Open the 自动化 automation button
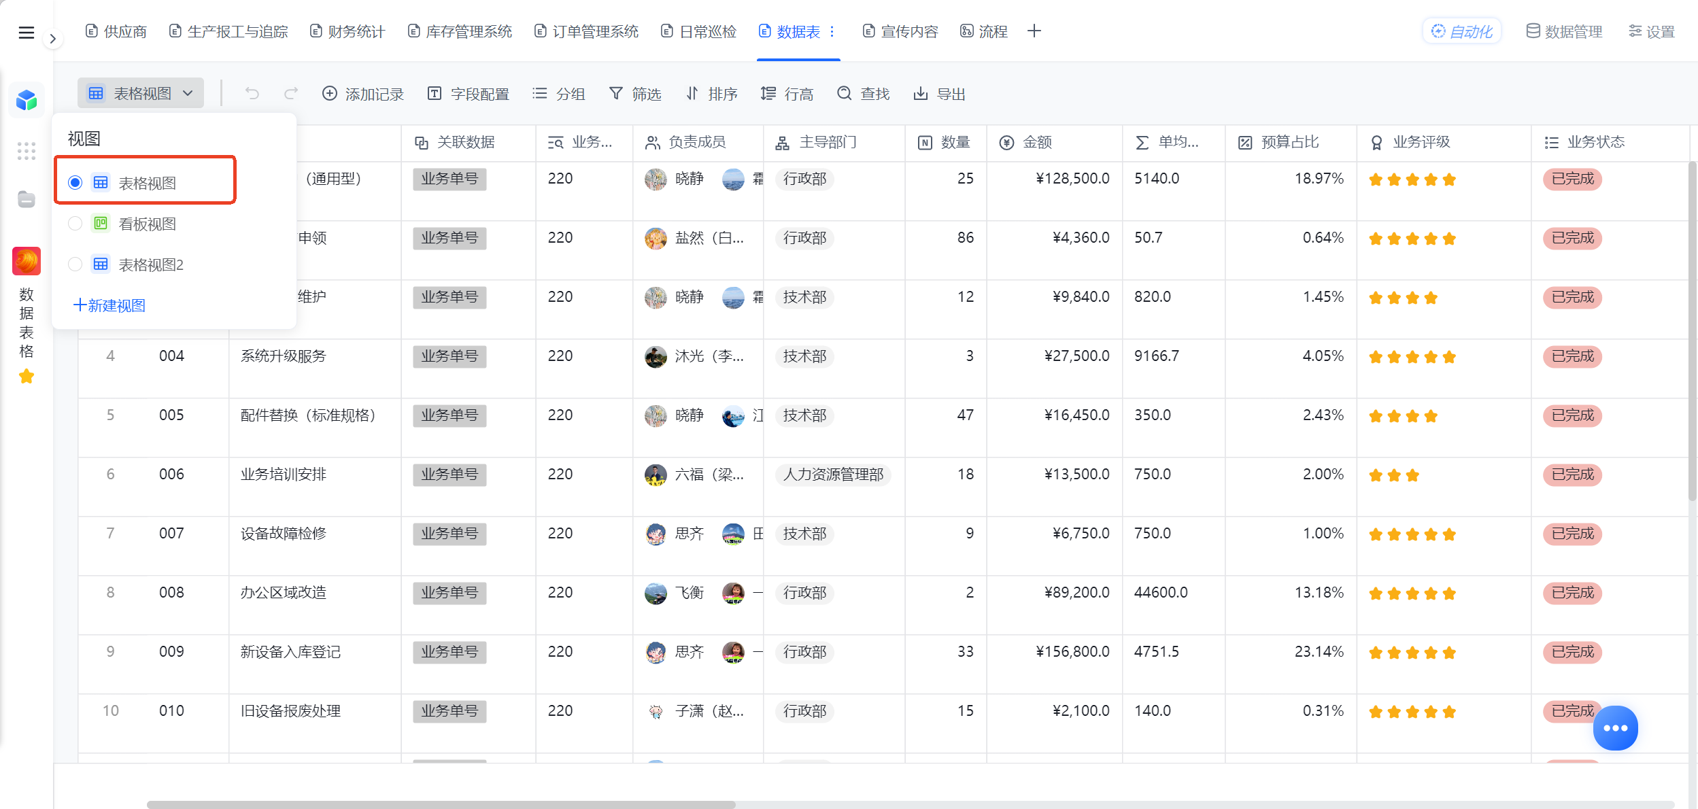 [x=1462, y=31]
